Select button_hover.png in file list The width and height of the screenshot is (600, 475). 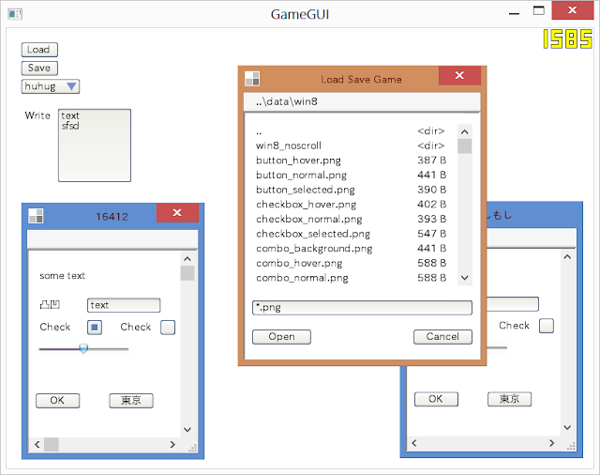(x=351, y=161)
